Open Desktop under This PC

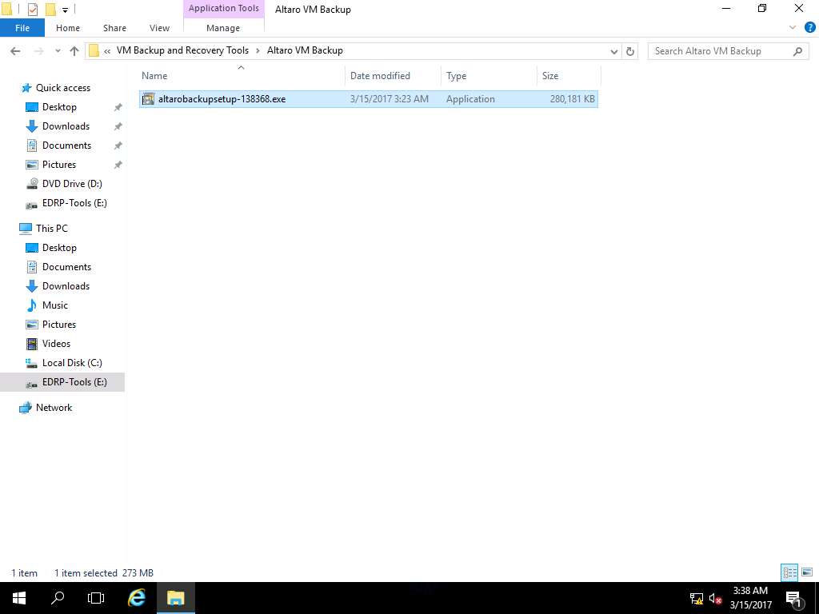click(59, 248)
